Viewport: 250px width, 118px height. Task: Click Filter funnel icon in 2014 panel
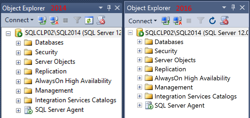coord(77,20)
